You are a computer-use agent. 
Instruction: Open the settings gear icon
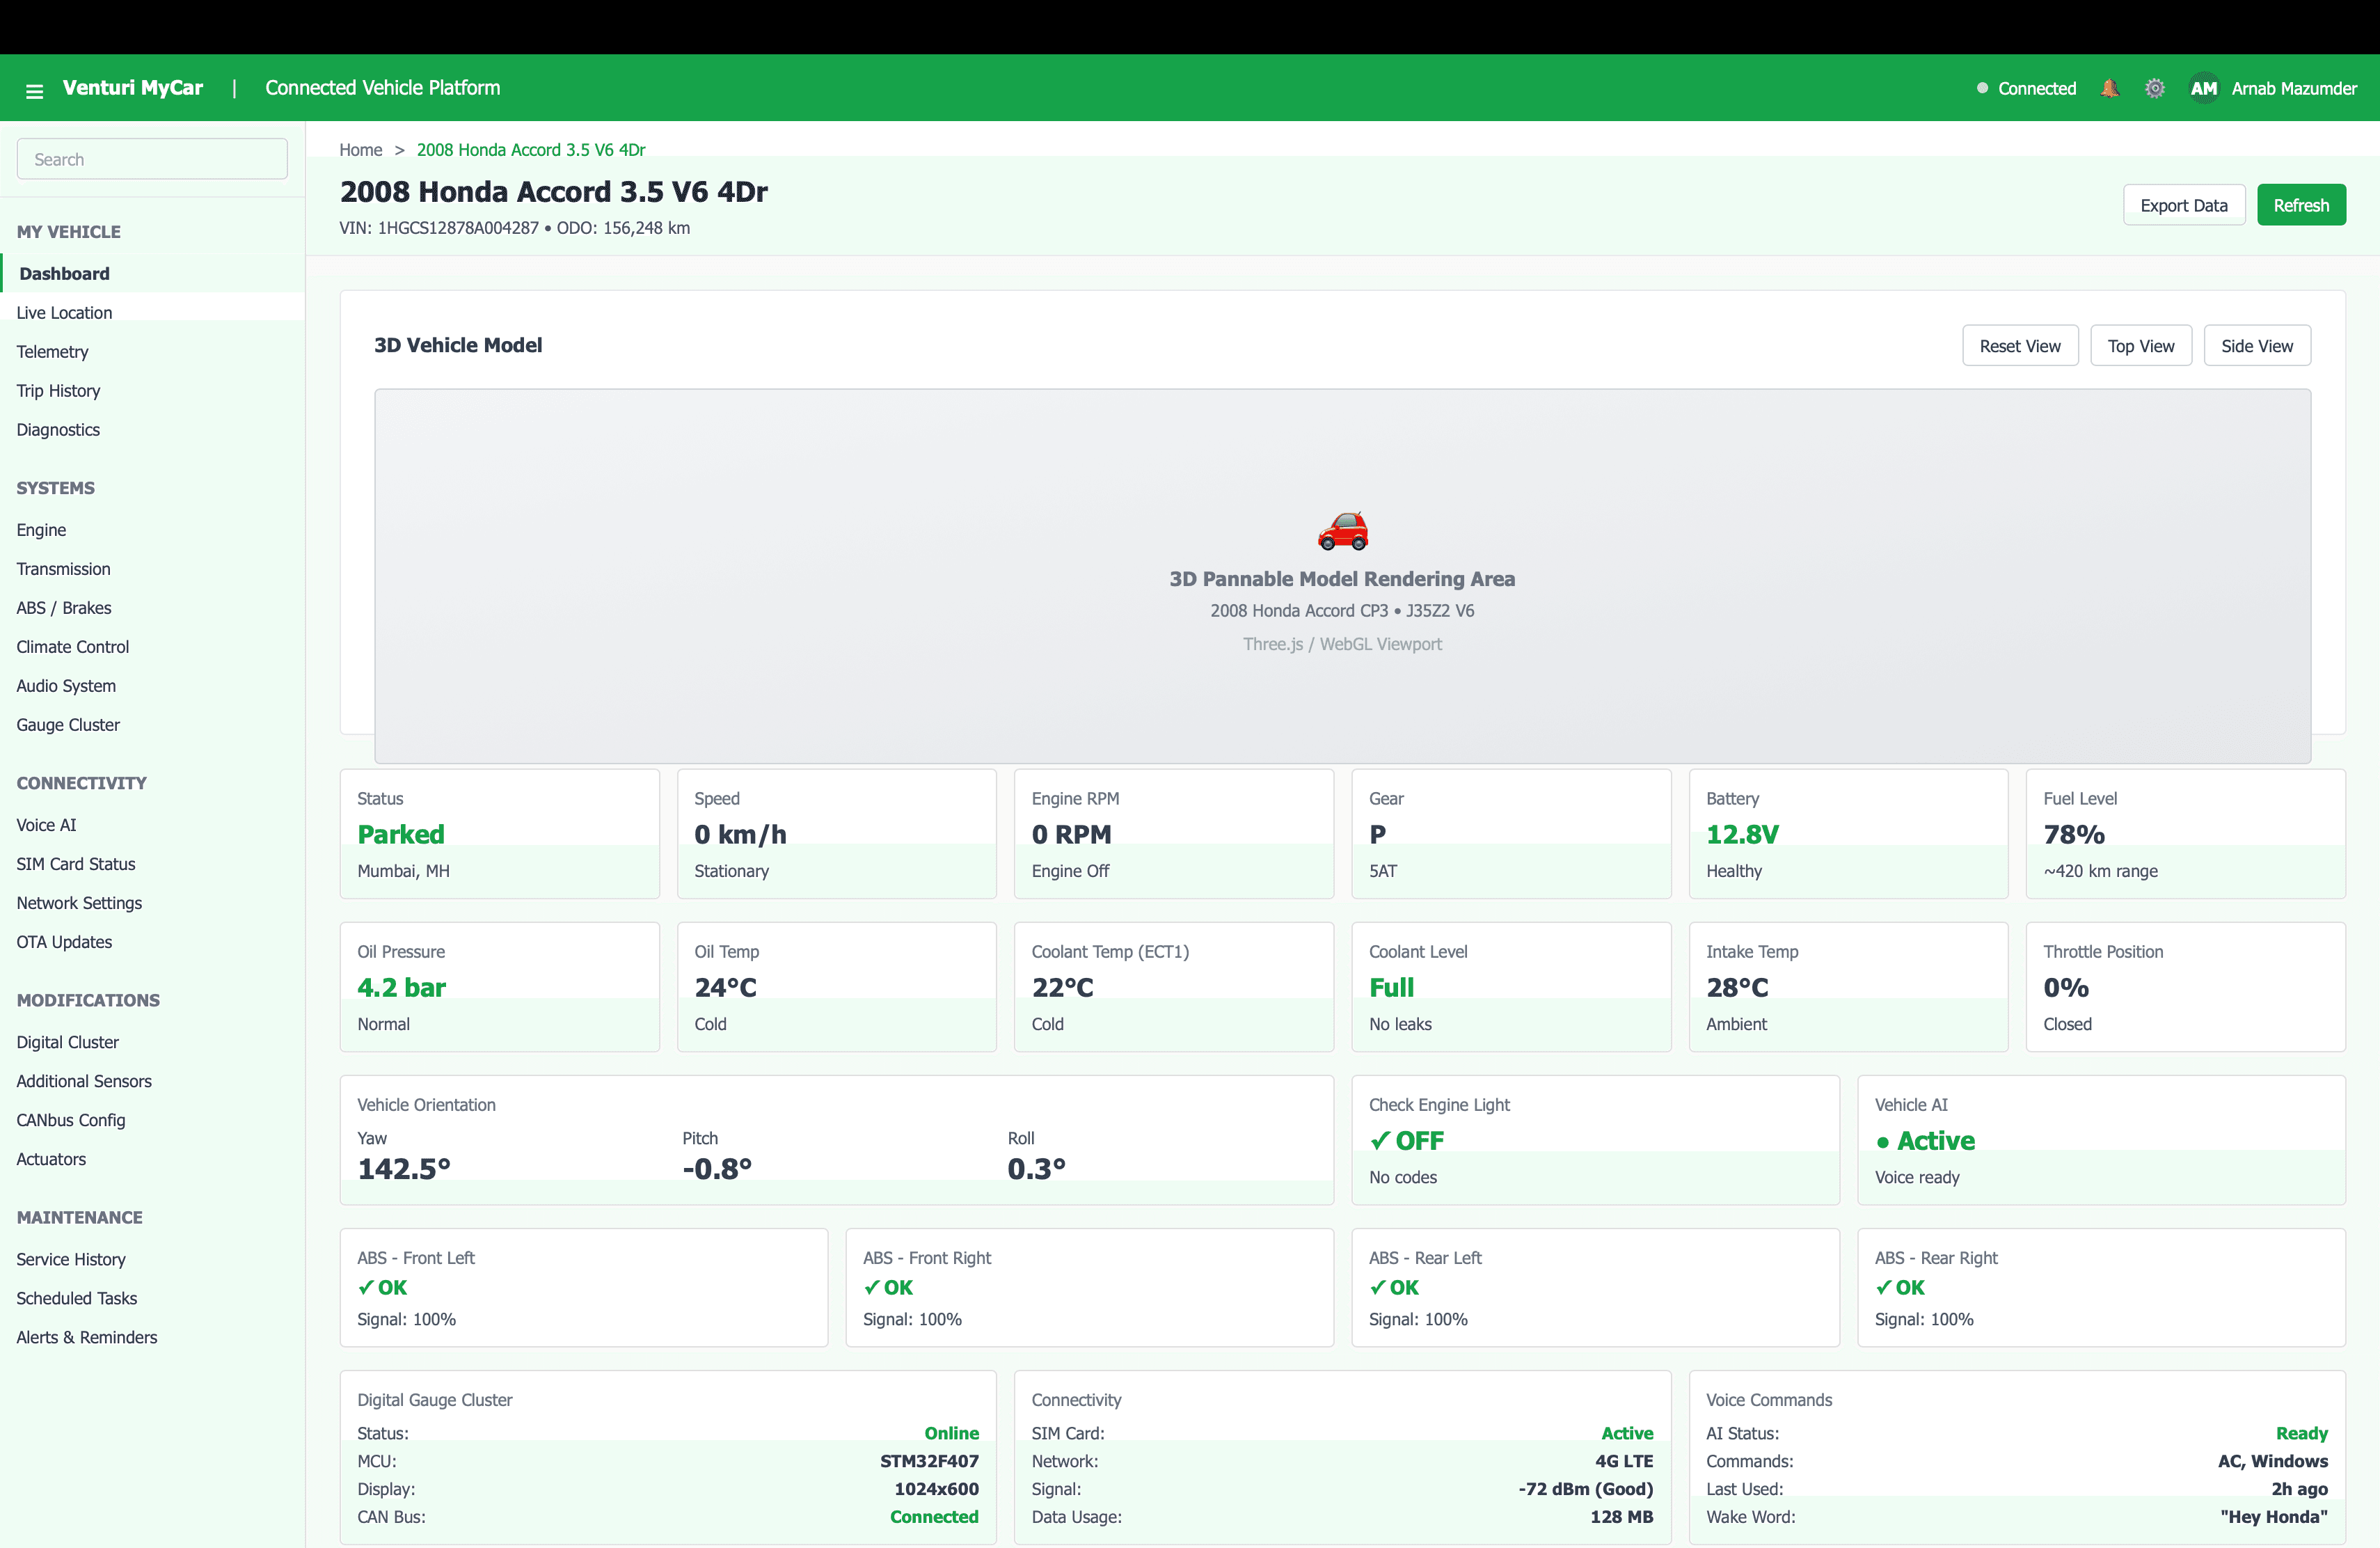click(x=2156, y=88)
